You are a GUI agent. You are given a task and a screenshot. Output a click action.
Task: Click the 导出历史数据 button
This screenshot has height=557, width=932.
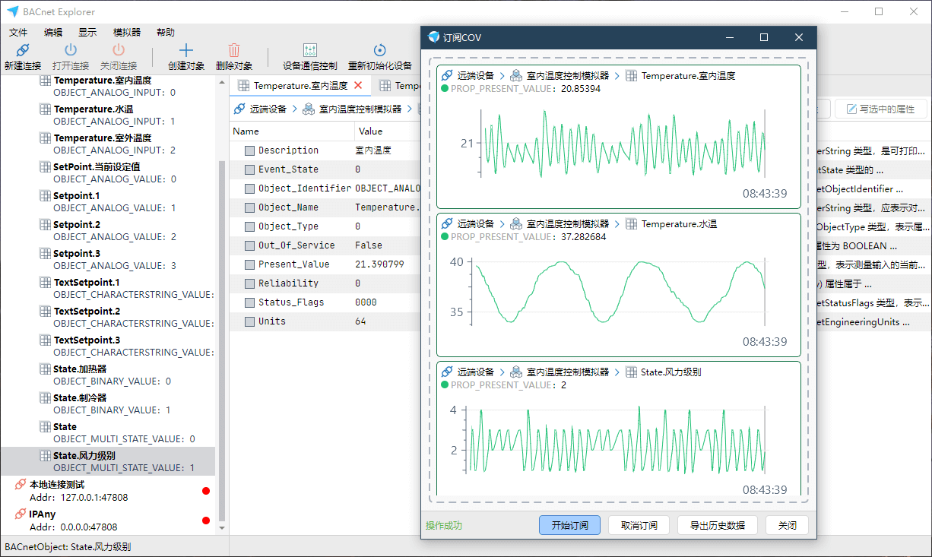coord(717,525)
